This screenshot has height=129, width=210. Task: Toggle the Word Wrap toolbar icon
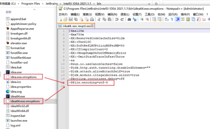[x=167, y=19]
